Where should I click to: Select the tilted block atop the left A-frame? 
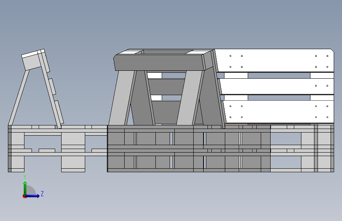[x=32, y=62]
